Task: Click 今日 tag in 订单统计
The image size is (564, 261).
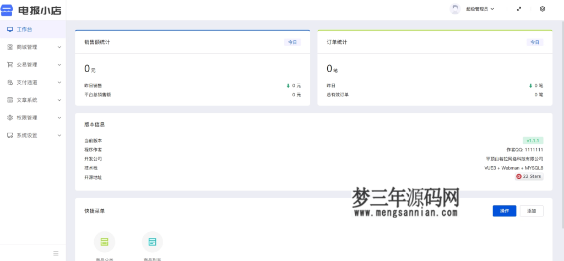Action: (x=535, y=42)
